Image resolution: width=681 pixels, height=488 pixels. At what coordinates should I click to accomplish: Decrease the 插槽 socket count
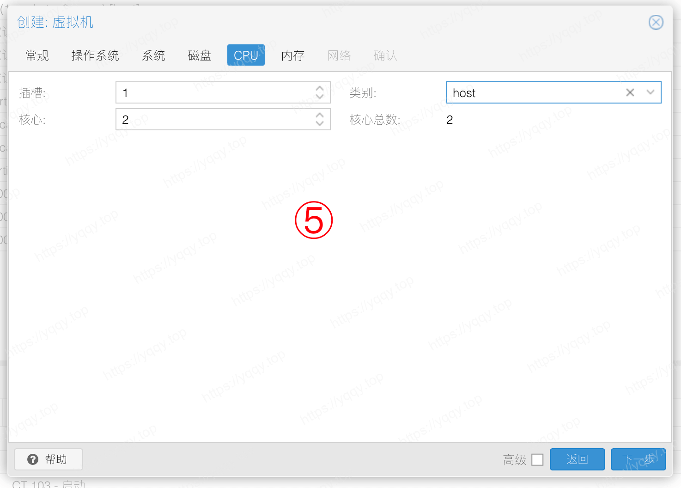click(x=319, y=97)
